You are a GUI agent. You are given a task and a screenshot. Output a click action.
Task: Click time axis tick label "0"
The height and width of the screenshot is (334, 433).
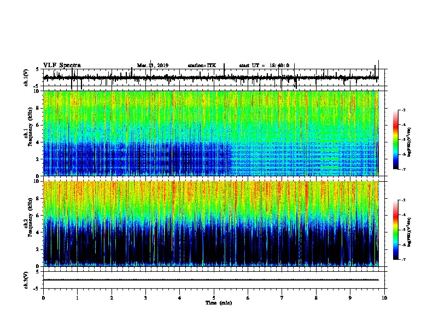[x=43, y=297]
